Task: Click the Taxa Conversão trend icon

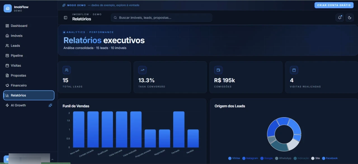Action: [142, 70]
